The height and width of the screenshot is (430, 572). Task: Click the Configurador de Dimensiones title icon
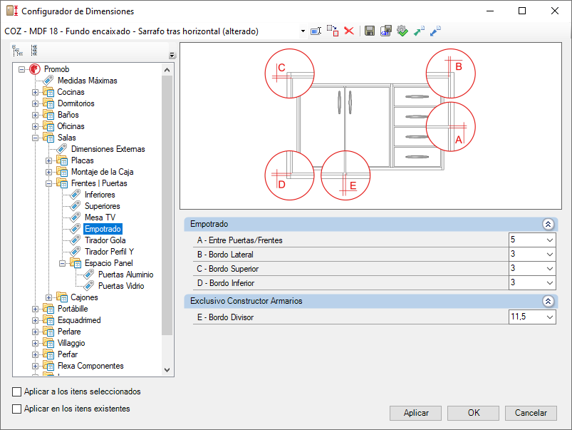tap(12, 11)
